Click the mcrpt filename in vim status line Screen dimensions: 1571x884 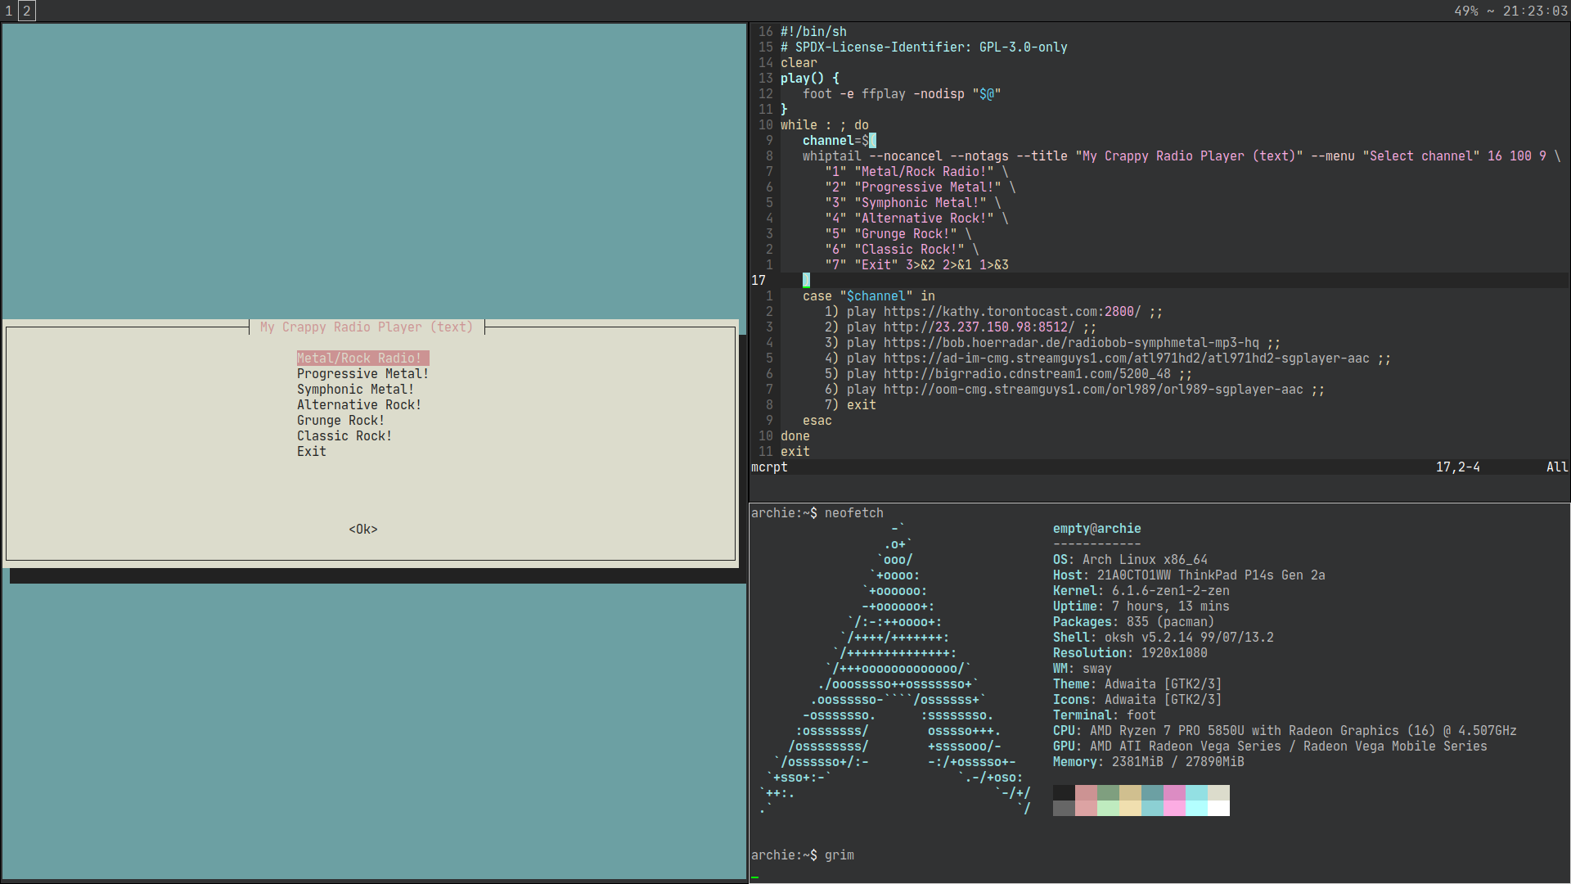769,467
